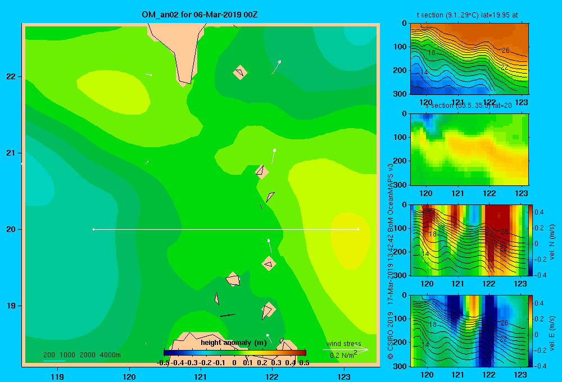Click the main map's latitude 19 axis label
562x382 pixels.
click(x=11, y=306)
